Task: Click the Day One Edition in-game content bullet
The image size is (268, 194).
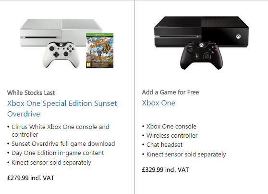Action: coord(58,153)
